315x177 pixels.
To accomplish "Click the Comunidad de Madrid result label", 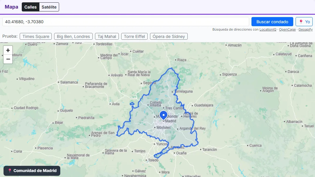I will click(x=32, y=171).
